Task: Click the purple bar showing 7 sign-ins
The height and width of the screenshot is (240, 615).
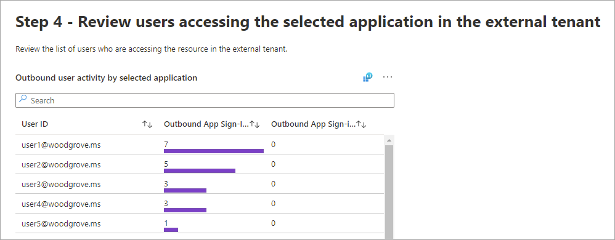Action: (x=214, y=151)
